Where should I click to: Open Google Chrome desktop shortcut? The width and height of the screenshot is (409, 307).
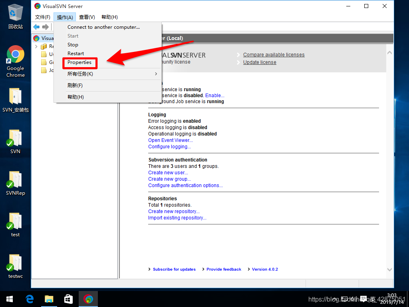(x=16, y=61)
